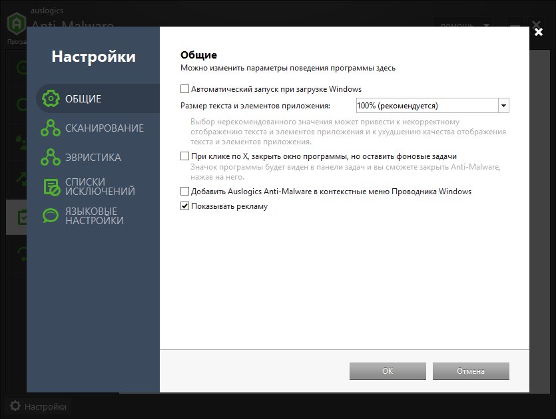Click the gear icon next to ОБЩИЕ
The image size is (556, 419).
click(x=51, y=99)
